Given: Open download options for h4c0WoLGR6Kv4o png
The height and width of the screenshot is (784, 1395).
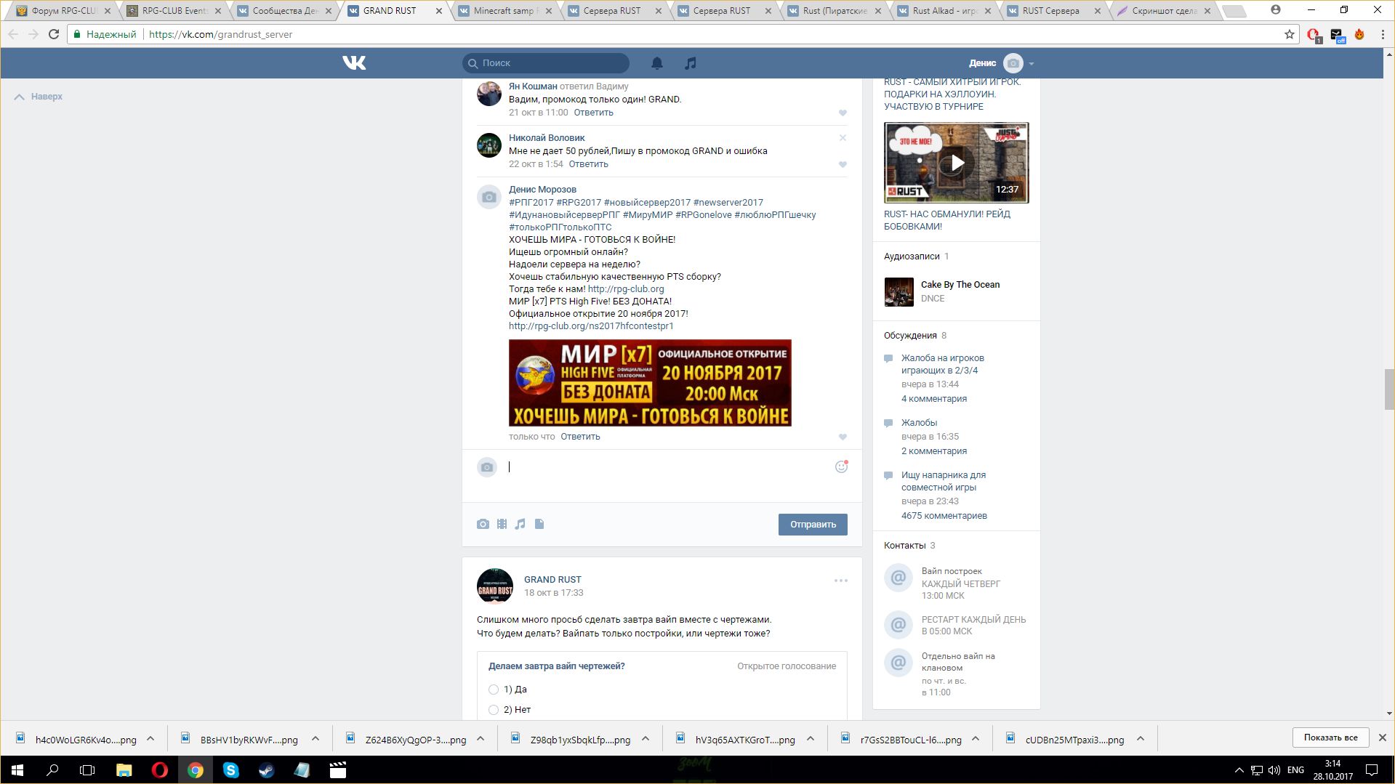Looking at the screenshot, I should tap(150, 739).
